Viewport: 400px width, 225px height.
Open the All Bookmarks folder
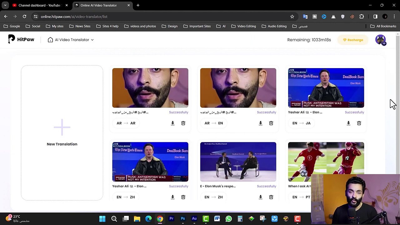[383, 26]
